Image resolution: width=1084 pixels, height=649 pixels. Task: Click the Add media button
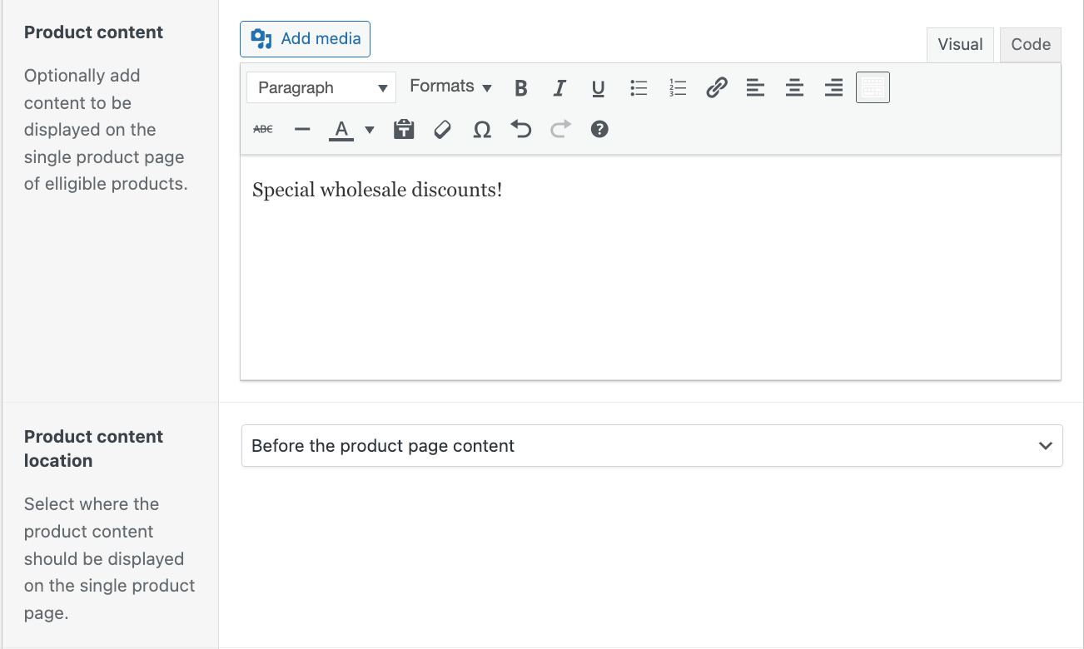[305, 39]
